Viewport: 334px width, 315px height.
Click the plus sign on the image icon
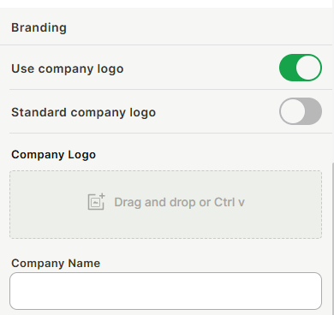click(102, 196)
